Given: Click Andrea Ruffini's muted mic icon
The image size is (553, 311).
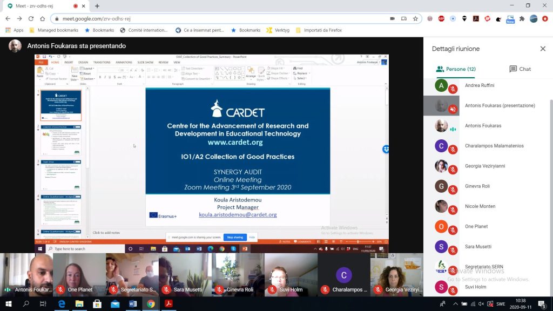Looking at the screenshot, I should point(453,89).
